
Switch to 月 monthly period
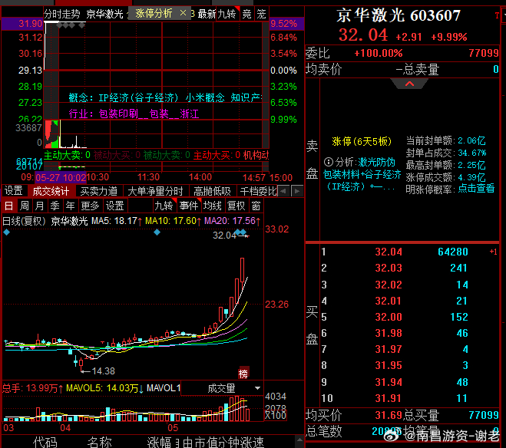point(40,206)
